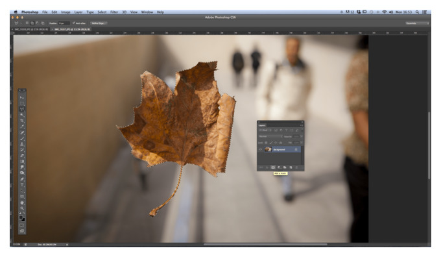Select the Blur tool
Screen dimensions: 441x257
(x=22, y=167)
